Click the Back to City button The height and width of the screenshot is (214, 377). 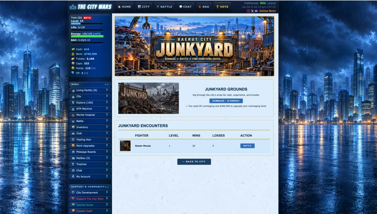[x=194, y=162]
